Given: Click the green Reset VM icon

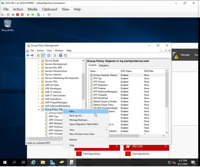Looking at the screenshot, I should pyautogui.click(x=33, y=15).
